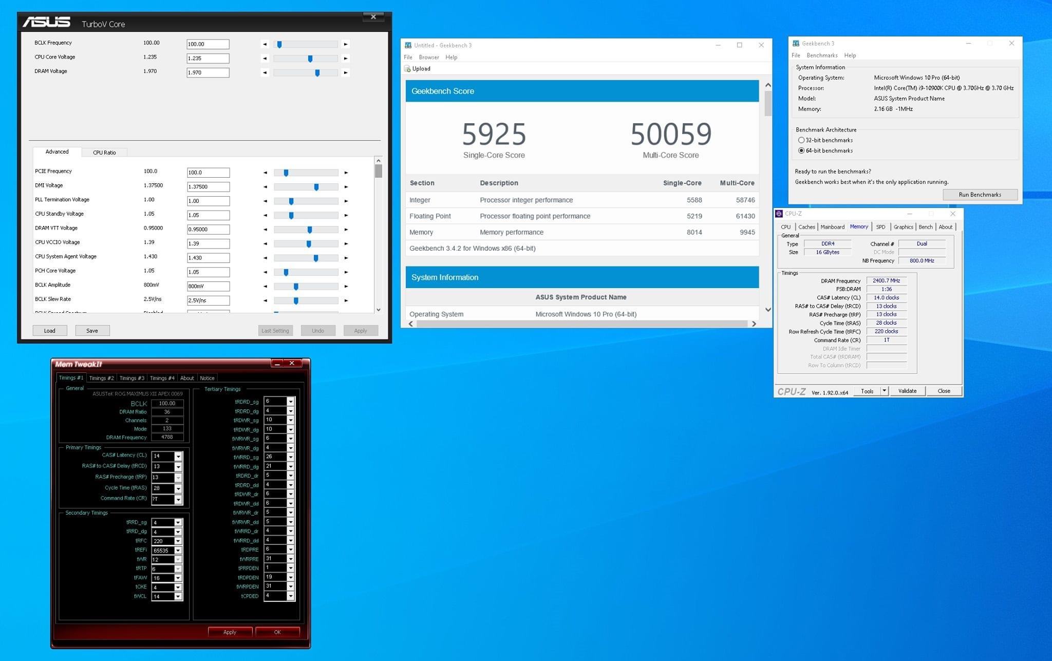Click the ASUS logo in TurboV Core
This screenshot has height=661, width=1052.
46,22
